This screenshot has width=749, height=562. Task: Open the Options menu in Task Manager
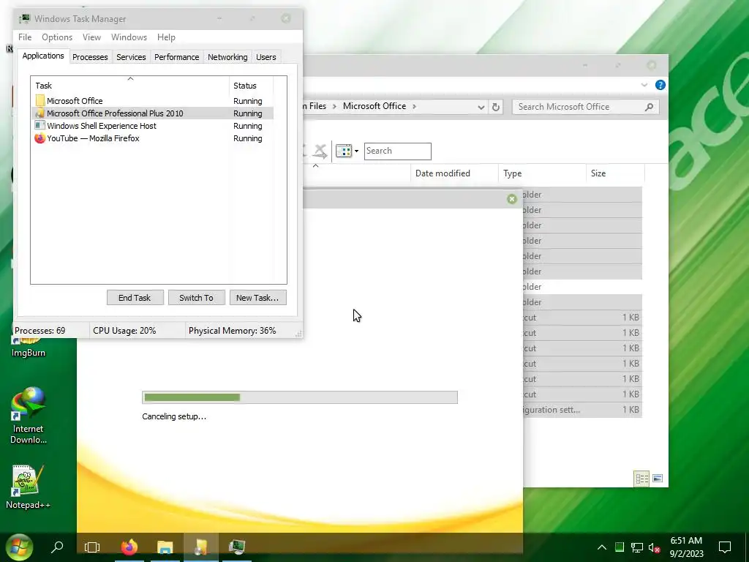(57, 37)
